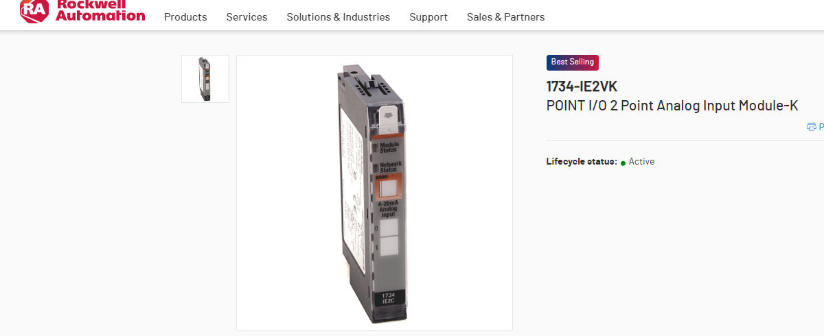Click the Best Selling badge
The height and width of the screenshot is (336, 824).
point(573,62)
